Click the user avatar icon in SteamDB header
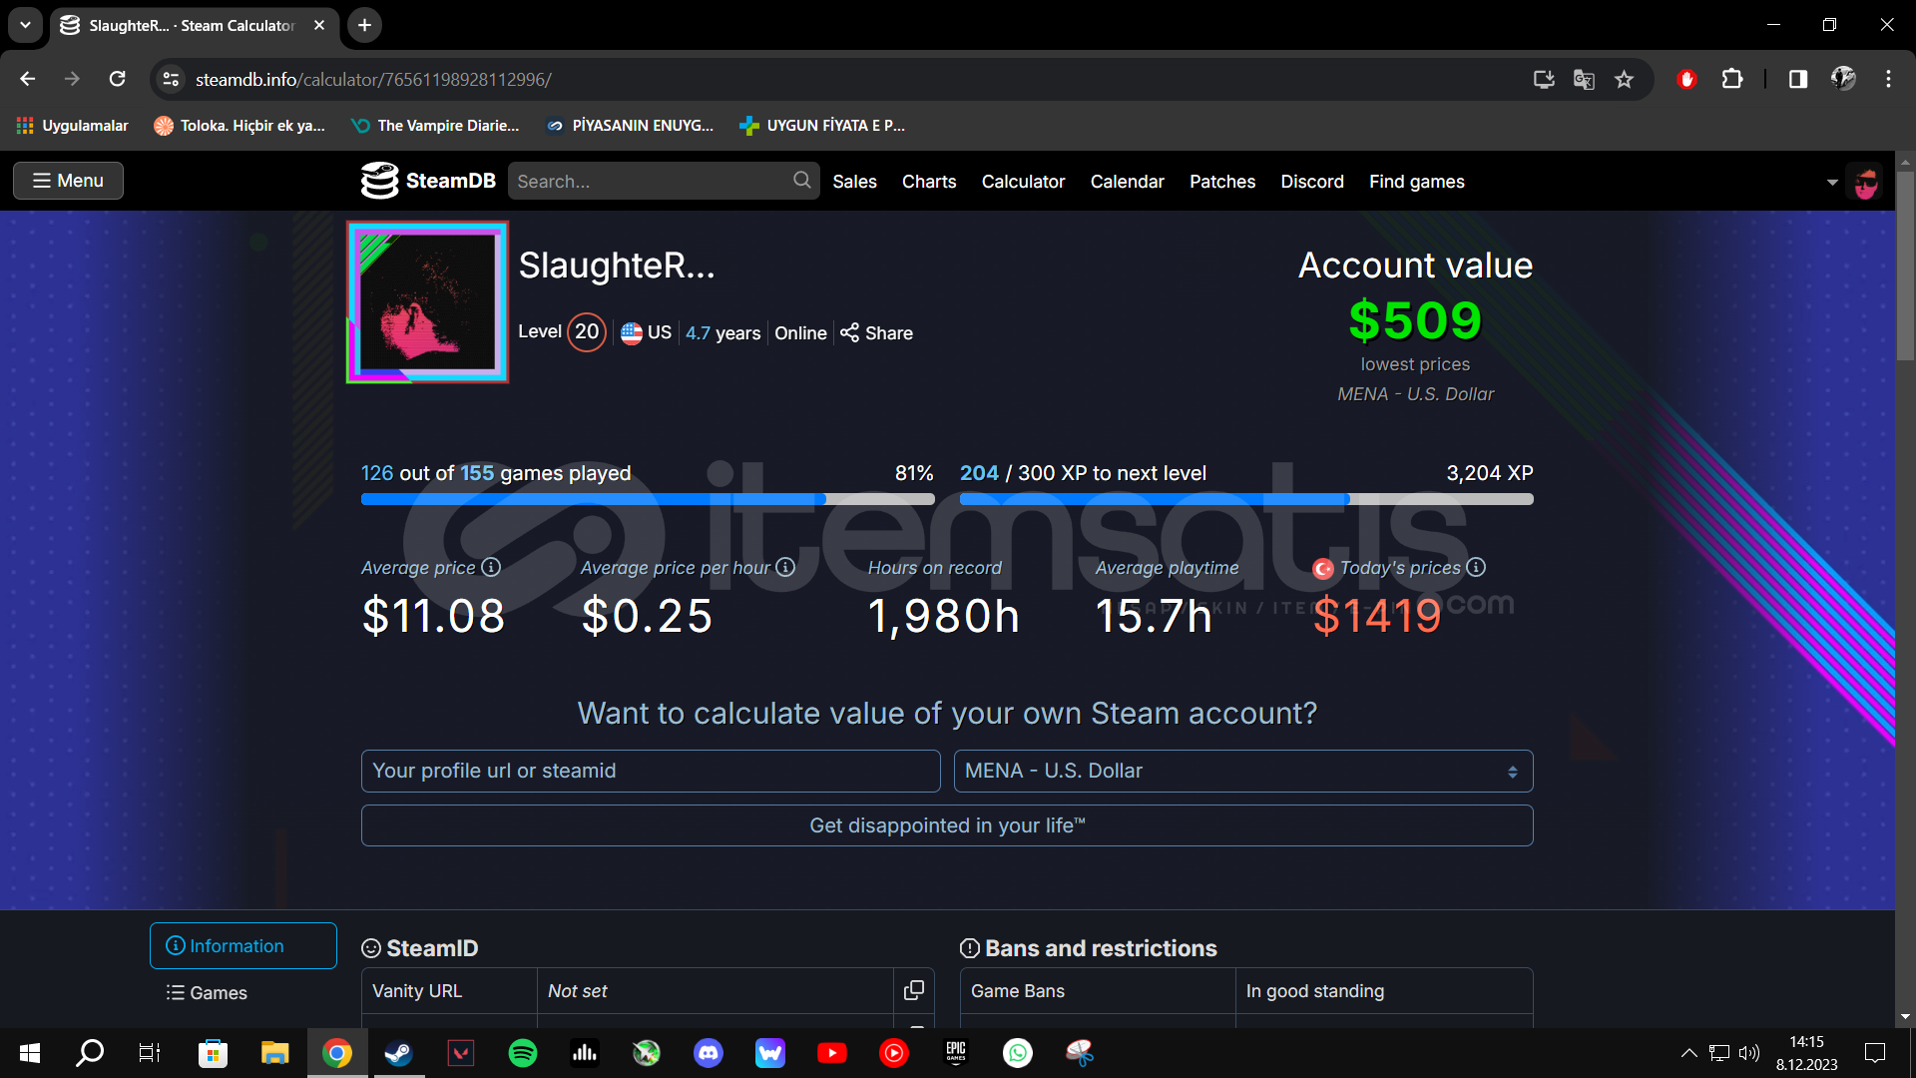Image resolution: width=1916 pixels, height=1078 pixels. pos(1865,182)
